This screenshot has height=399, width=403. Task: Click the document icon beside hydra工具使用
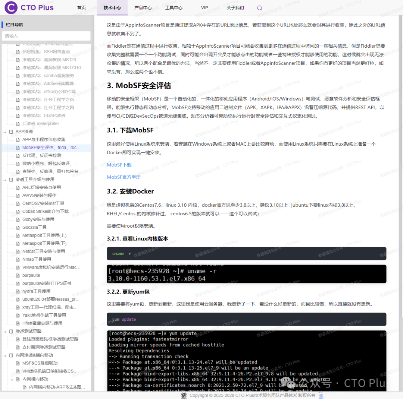point(18,291)
